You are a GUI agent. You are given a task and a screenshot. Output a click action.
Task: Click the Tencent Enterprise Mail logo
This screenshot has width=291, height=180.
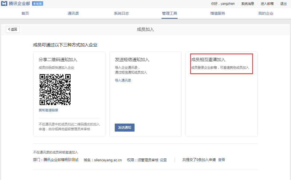click(x=16, y=4)
